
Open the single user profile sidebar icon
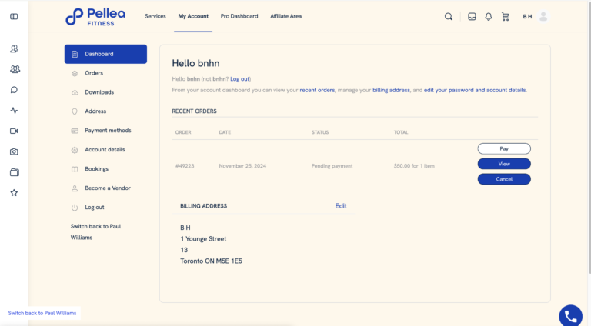click(14, 48)
